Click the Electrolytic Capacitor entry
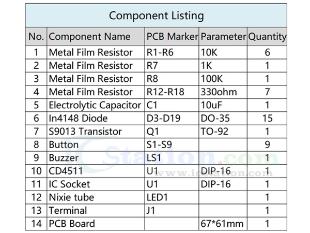Viewport: 310px width, 233px height. click(95, 105)
